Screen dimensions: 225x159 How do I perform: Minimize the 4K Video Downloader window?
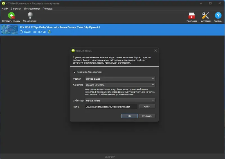point(201,3)
